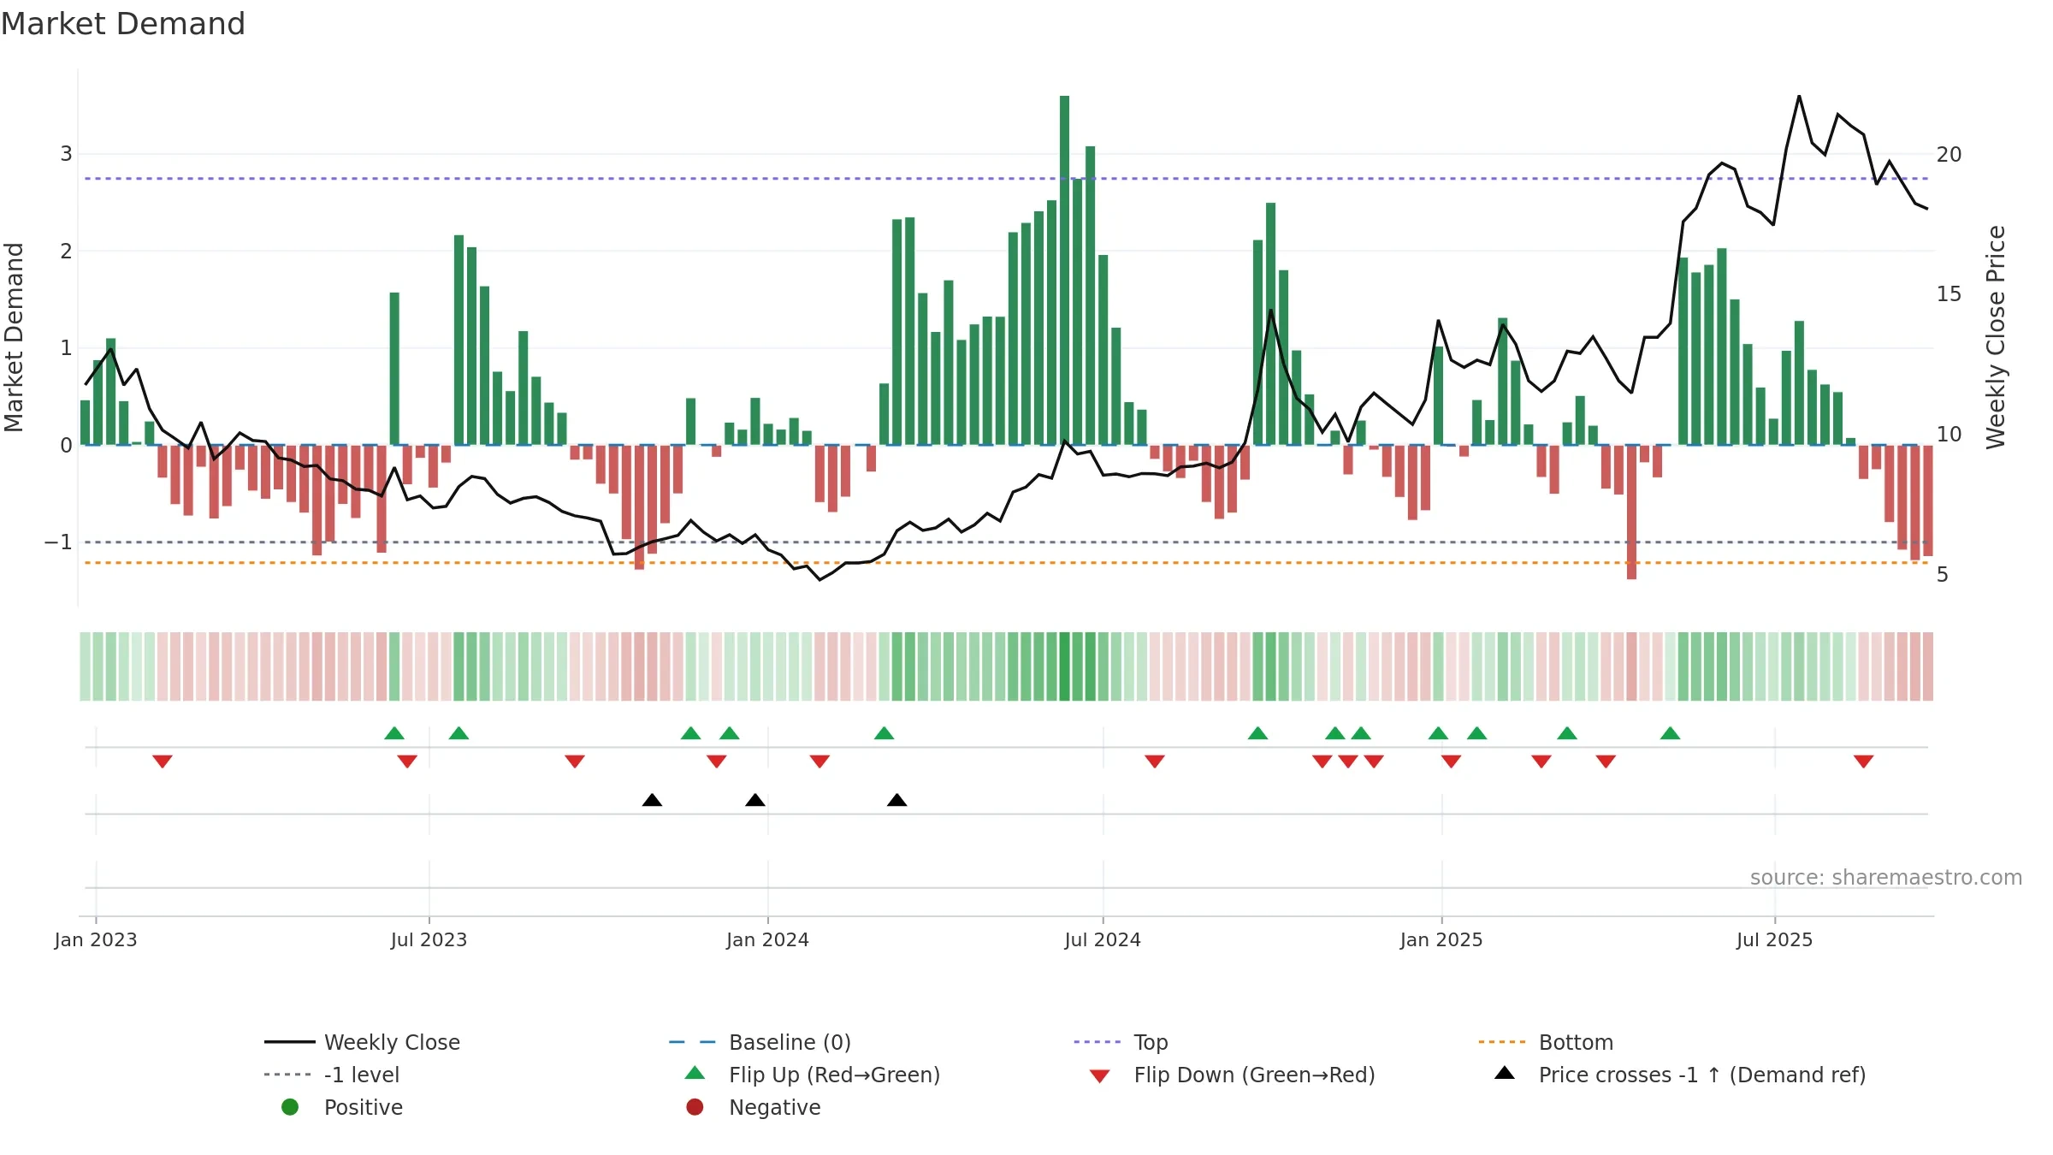Click the Jul 2024 x-axis label

1103,939
